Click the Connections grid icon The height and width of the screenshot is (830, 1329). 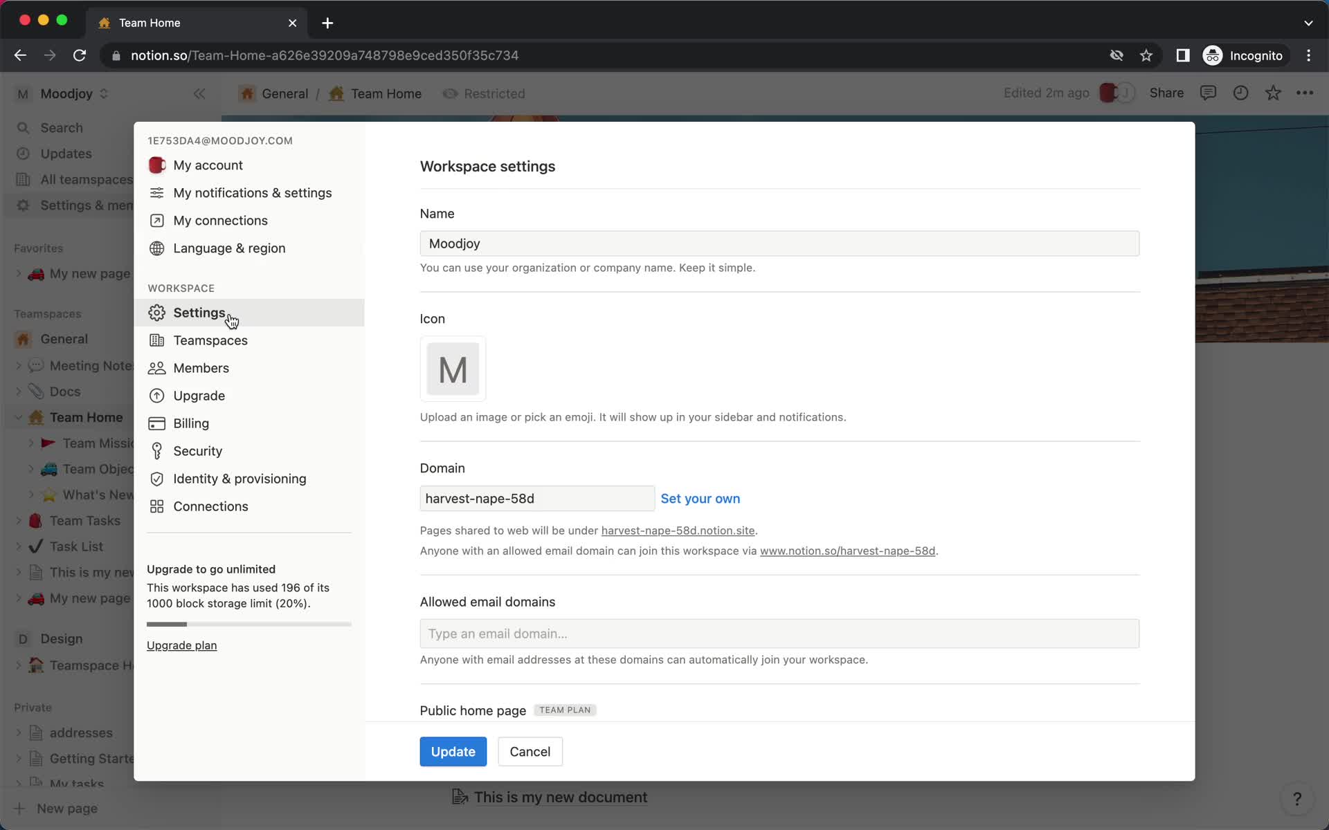pos(157,506)
